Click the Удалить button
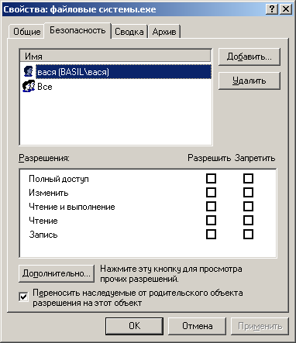Screen dimensions: 296x343 tap(250, 81)
